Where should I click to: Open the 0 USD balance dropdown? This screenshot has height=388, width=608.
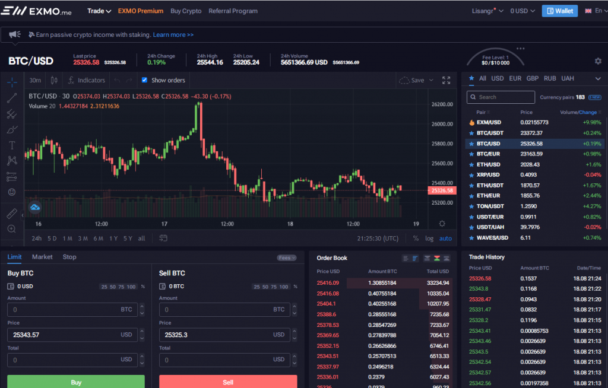pos(522,11)
